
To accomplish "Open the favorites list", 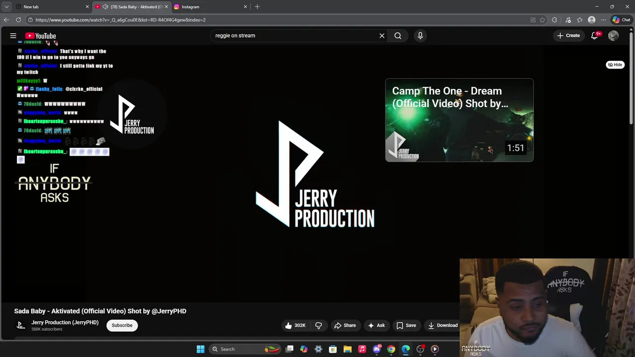I will click(x=579, y=20).
